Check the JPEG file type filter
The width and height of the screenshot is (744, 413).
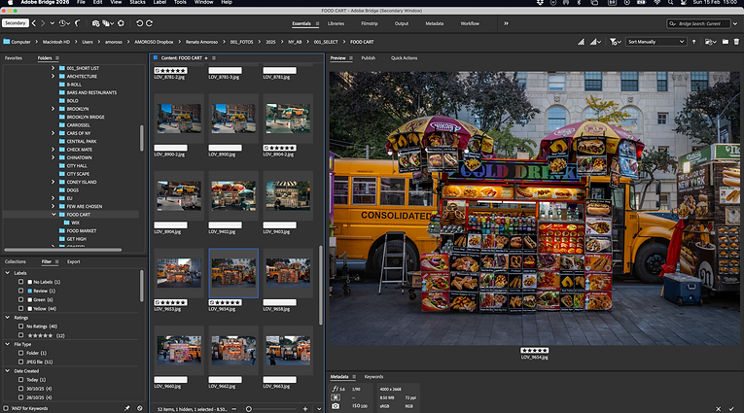click(x=20, y=361)
